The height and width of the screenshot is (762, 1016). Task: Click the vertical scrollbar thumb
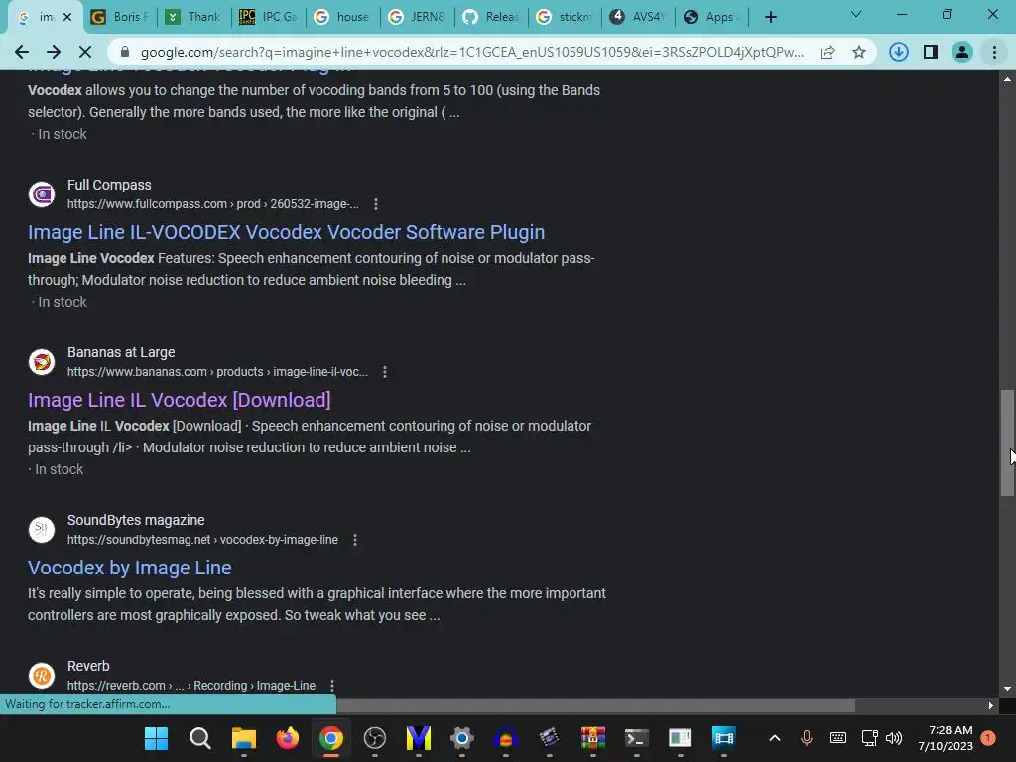click(x=1007, y=444)
